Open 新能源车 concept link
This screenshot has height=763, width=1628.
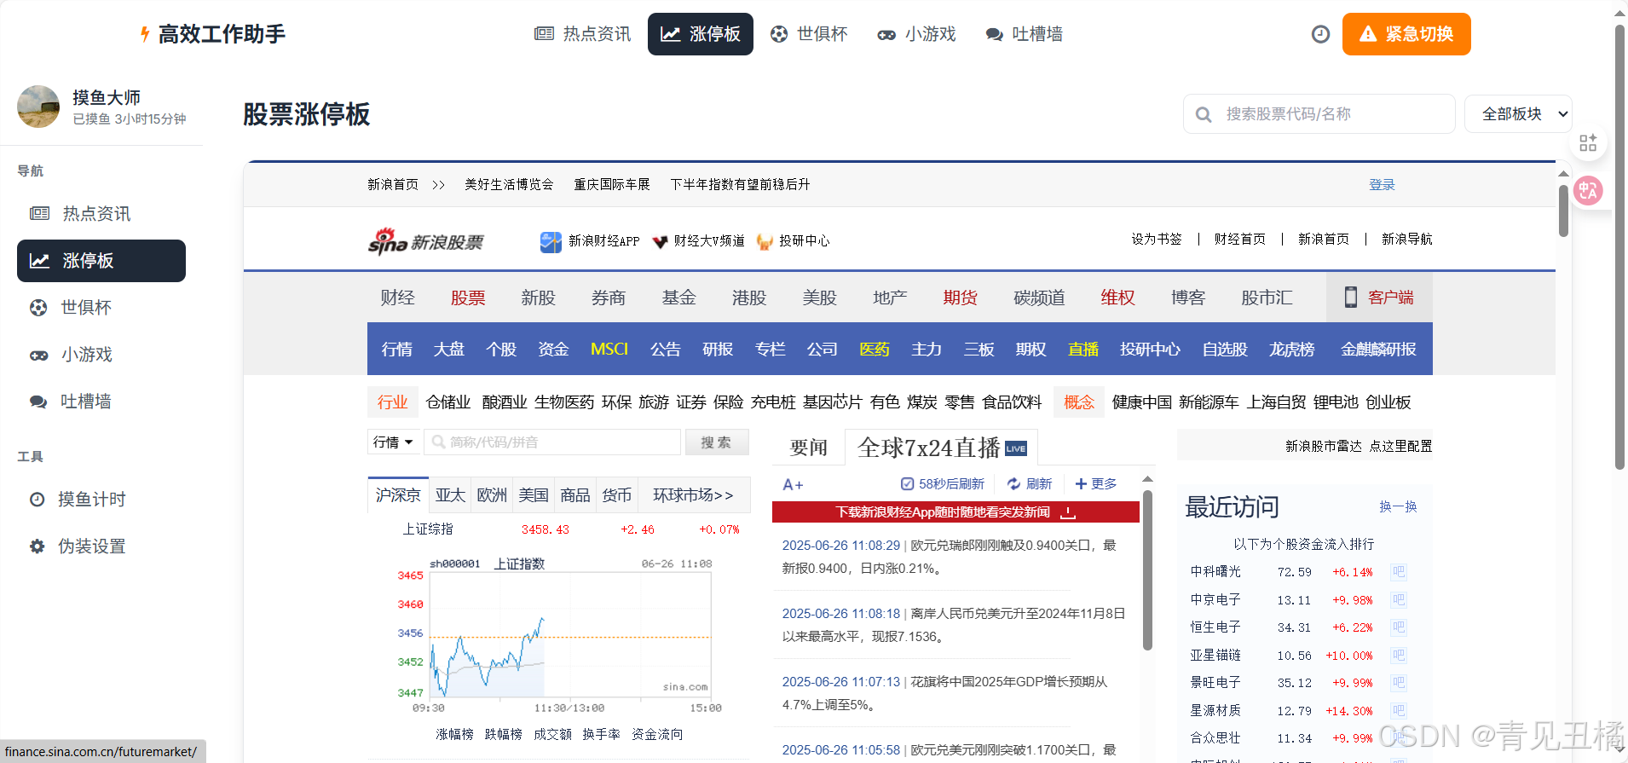1209,402
